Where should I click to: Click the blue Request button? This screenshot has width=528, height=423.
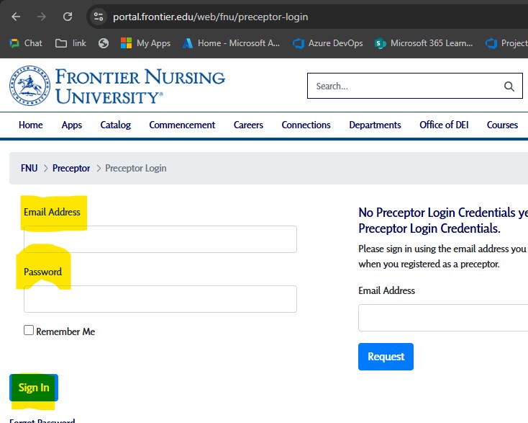pyautogui.click(x=386, y=357)
